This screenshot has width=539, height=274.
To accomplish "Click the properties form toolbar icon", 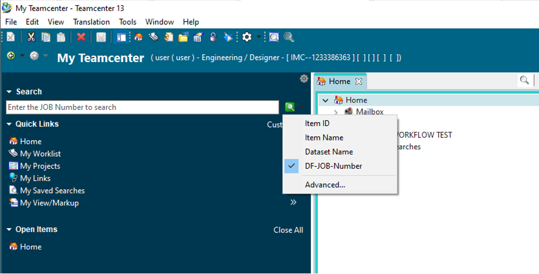I will pos(198,37).
